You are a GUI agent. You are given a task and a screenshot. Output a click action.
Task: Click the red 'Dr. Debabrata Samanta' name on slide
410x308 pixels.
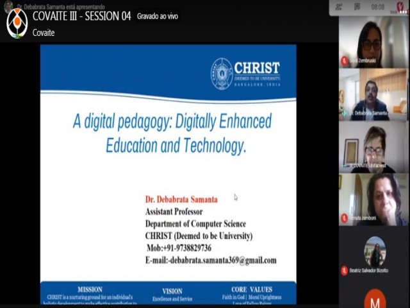[x=181, y=200]
